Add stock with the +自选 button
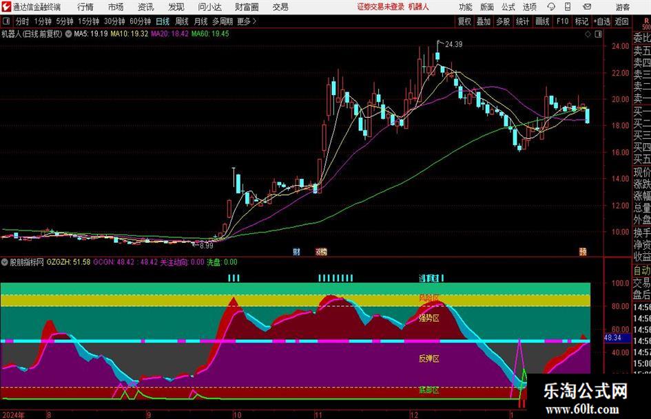Screen dimensions: 651x419 [602, 21]
